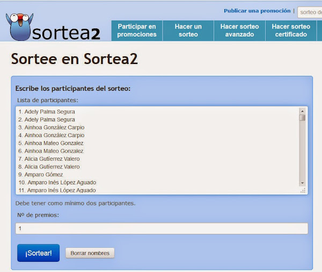This screenshot has height=272, width=322.
Task: Click the sortea2 logo wordmark
Action: click(66, 33)
